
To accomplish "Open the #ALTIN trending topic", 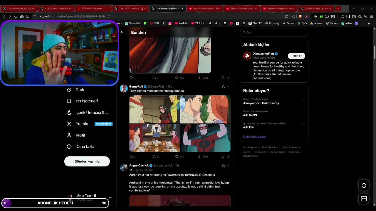I will (248, 127).
